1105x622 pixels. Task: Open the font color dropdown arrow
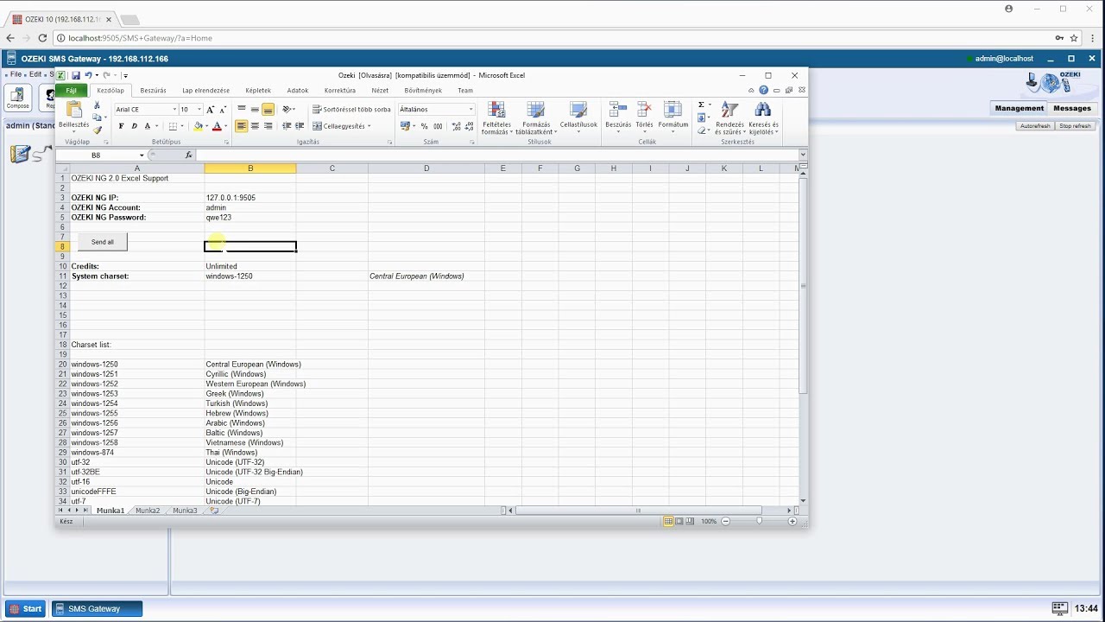tap(226, 126)
